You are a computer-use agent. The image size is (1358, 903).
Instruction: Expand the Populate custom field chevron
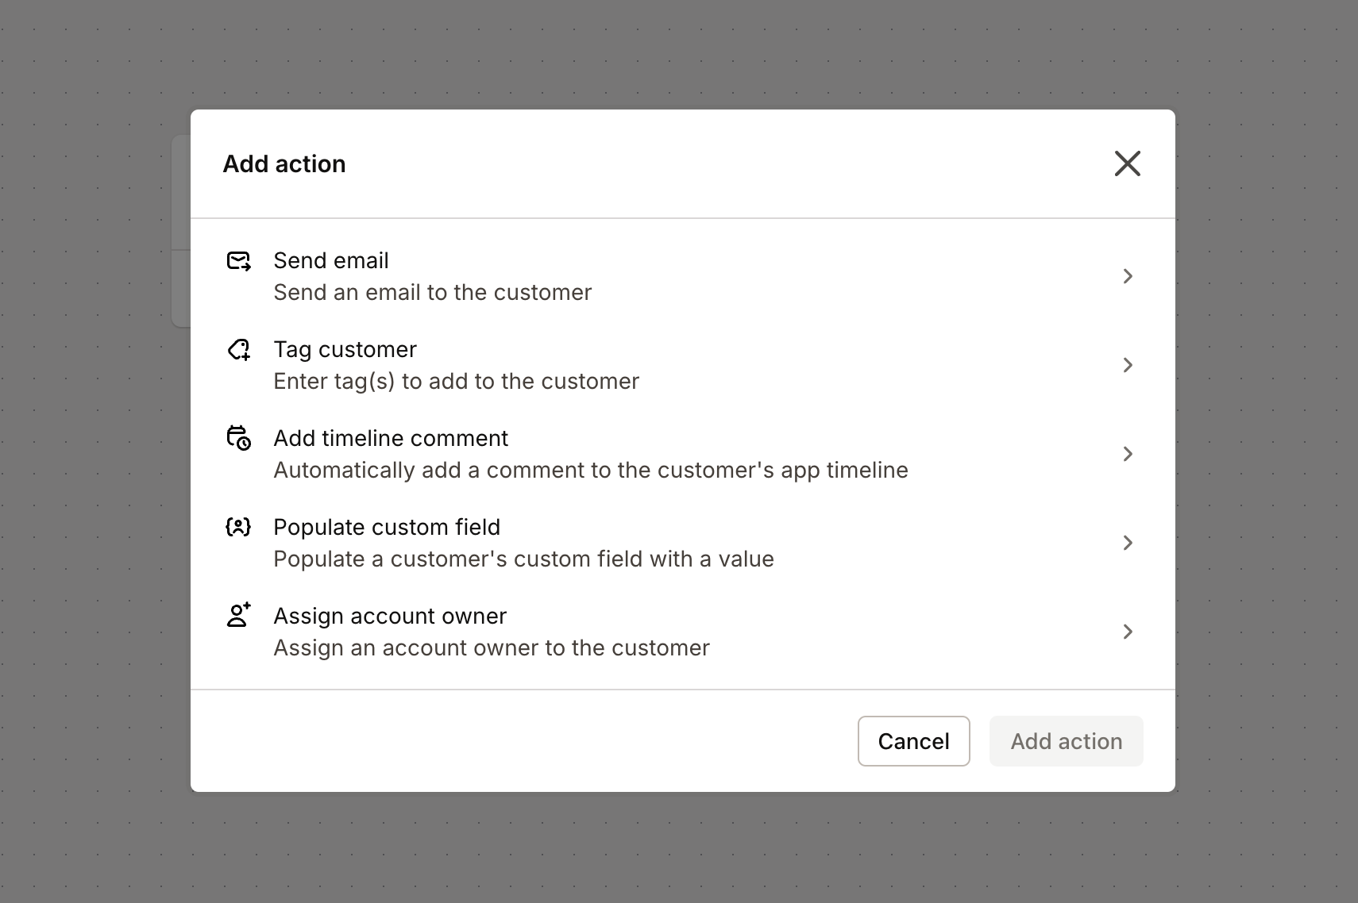[x=1128, y=543]
